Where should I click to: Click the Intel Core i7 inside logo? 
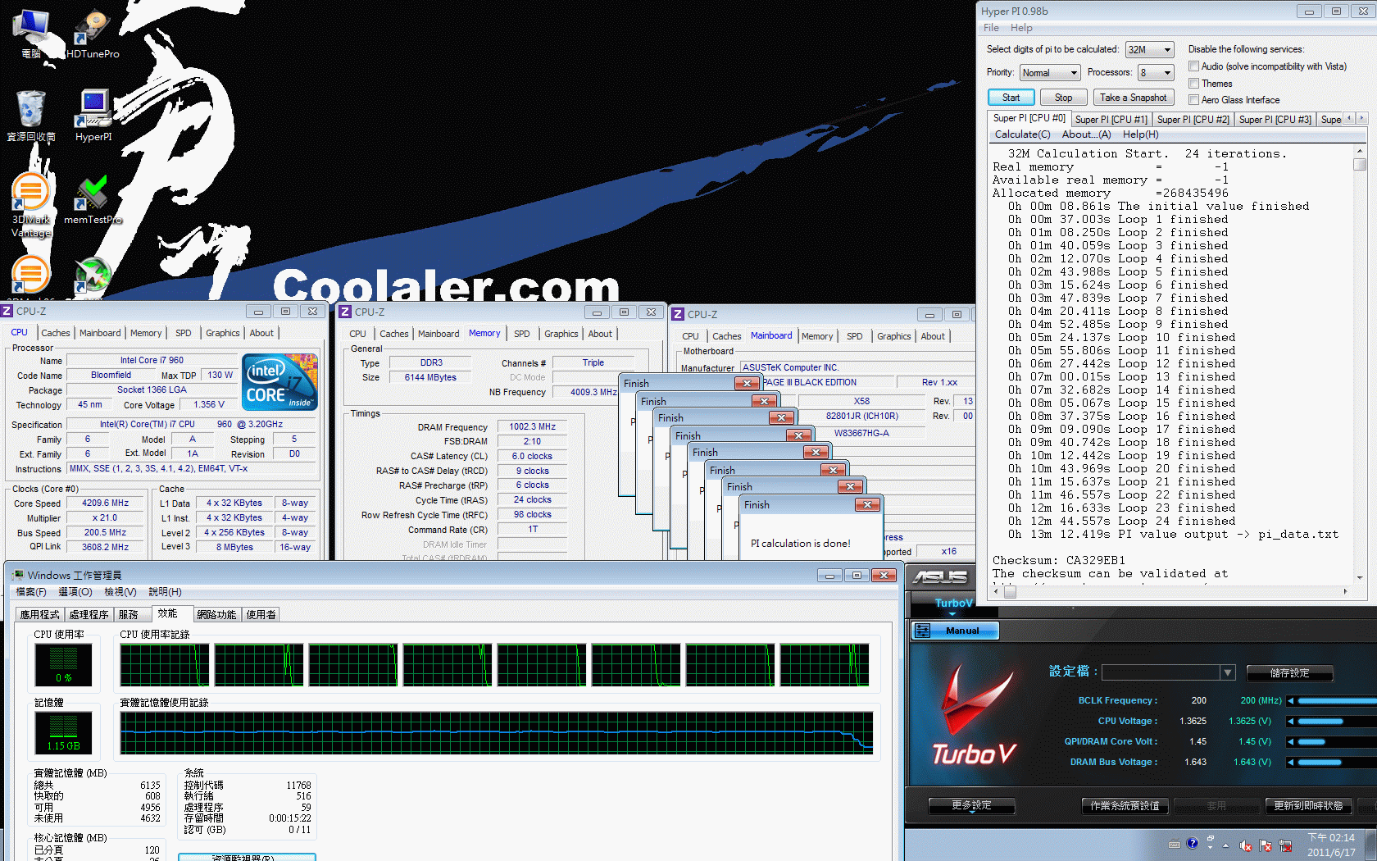[x=279, y=381]
